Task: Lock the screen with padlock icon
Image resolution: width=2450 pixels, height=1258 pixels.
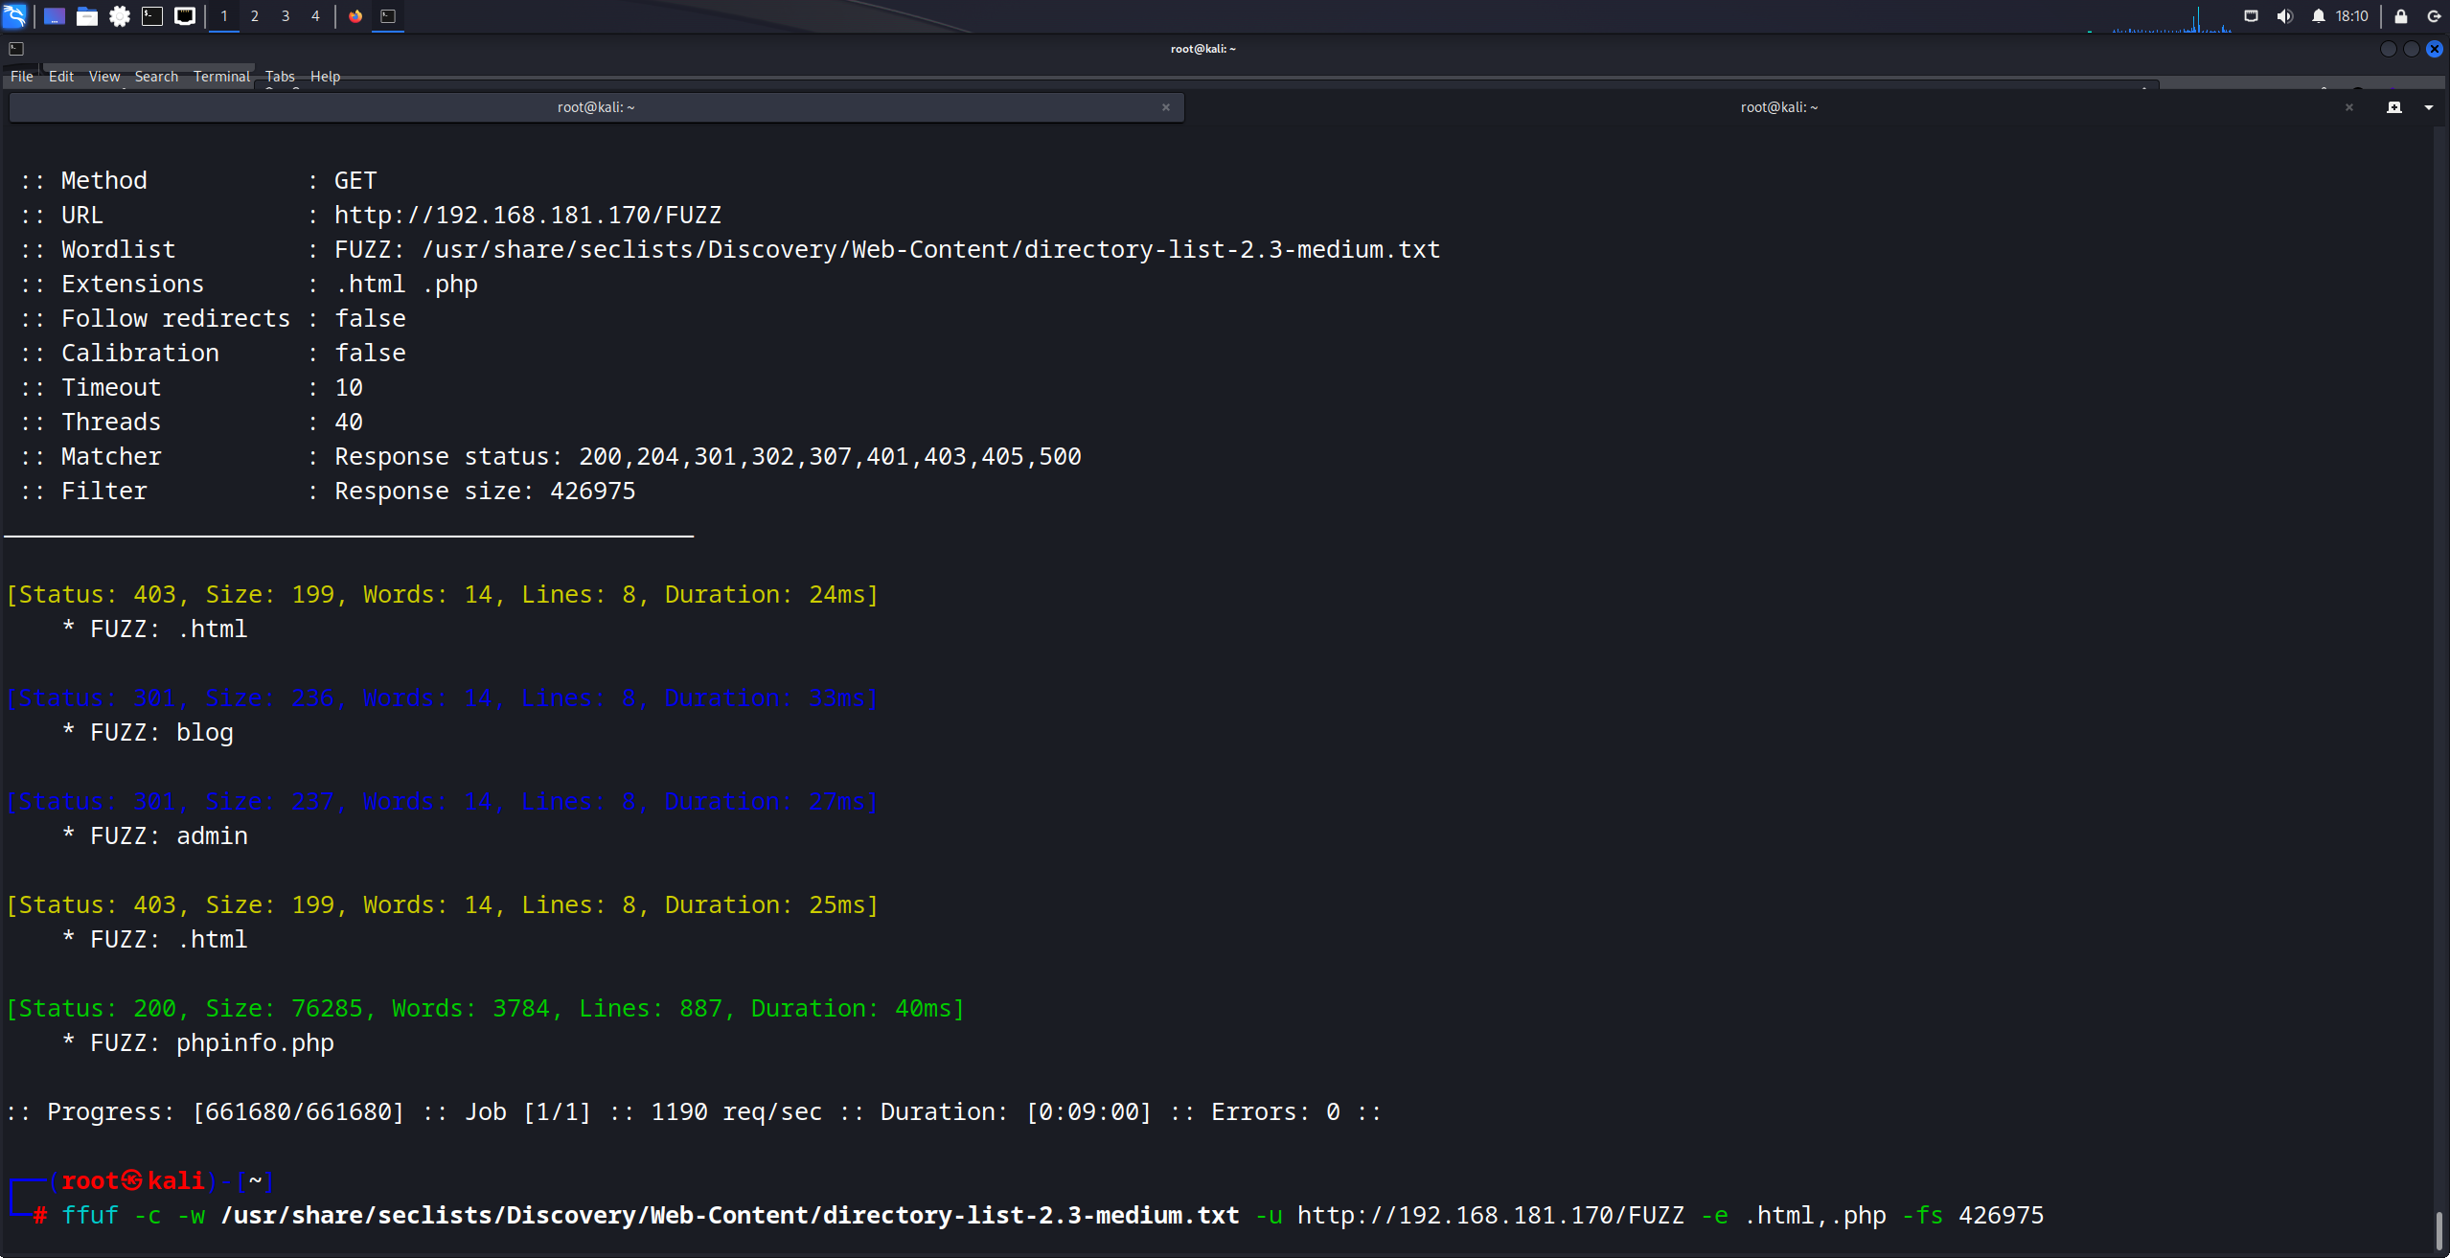Action: (x=2401, y=16)
